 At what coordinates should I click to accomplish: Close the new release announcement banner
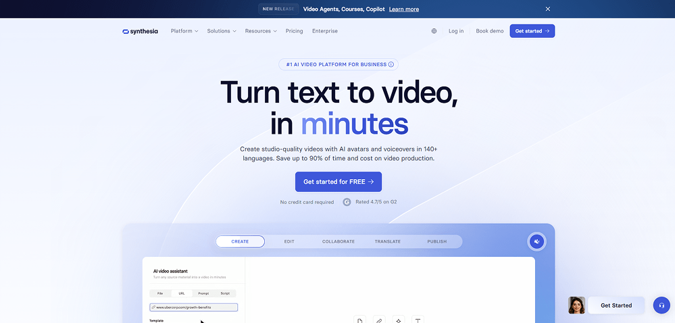tap(547, 9)
